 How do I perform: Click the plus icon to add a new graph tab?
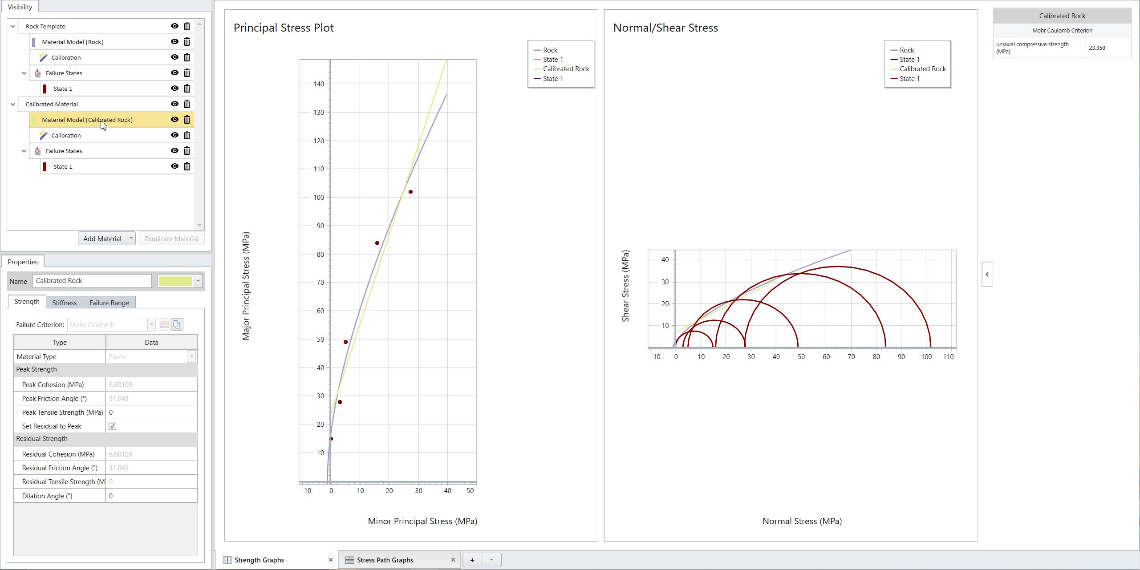[472, 560]
